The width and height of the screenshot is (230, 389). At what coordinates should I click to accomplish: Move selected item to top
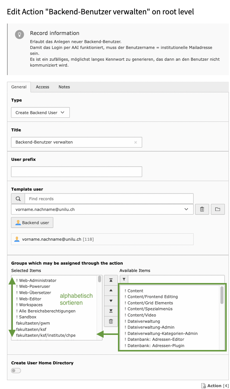(111, 280)
